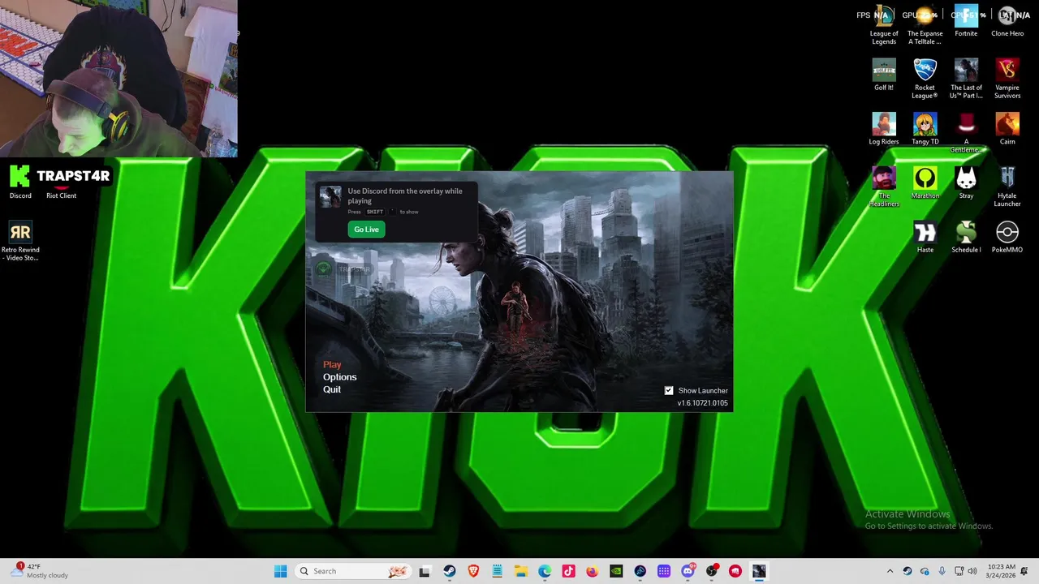Viewport: 1039px width, 584px height.
Task: Select the Rocket League desktop icon
Action: [x=925, y=79]
